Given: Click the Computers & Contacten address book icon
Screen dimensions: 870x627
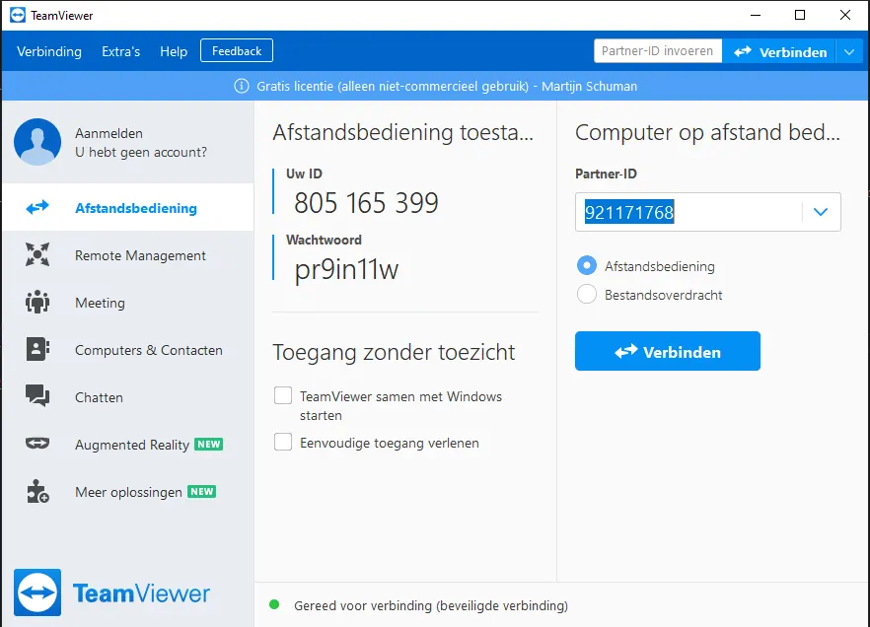Looking at the screenshot, I should (x=37, y=350).
